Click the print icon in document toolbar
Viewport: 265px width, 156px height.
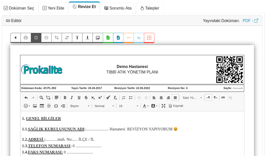click(x=26, y=38)
